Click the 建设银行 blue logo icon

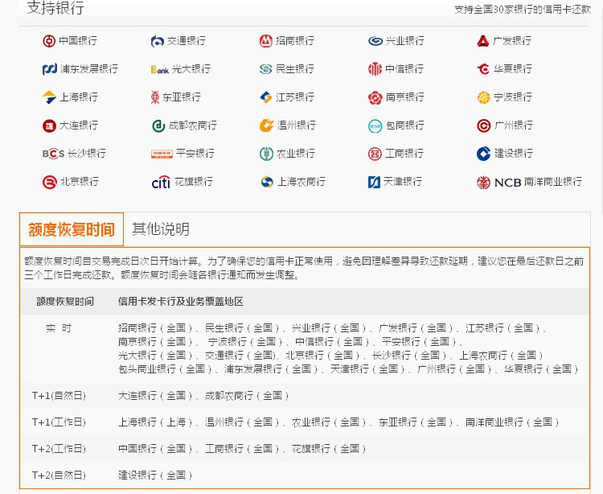click(483, 154)
